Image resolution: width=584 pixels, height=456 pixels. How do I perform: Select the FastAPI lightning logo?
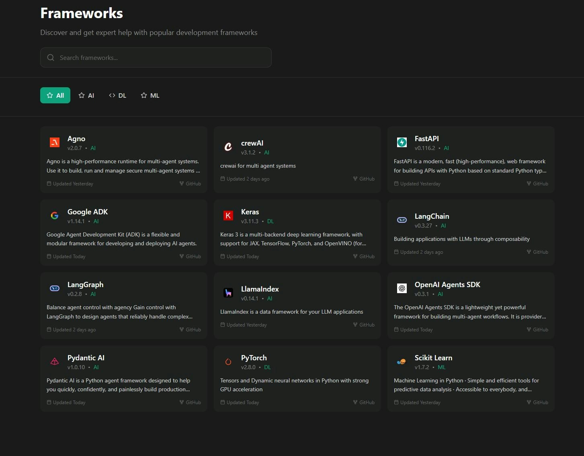(402, 142)
